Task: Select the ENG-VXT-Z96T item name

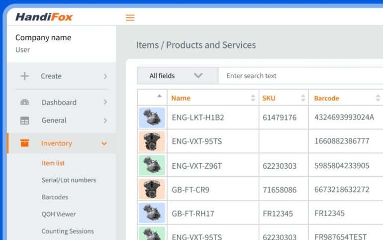Action: [197, 166]
